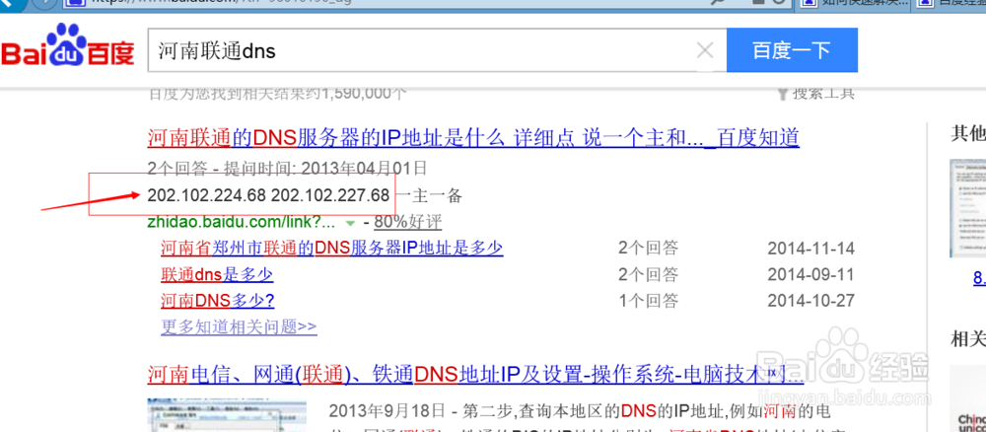Click 1个回答 in the 河南DNS多少? row

[649, 301]
